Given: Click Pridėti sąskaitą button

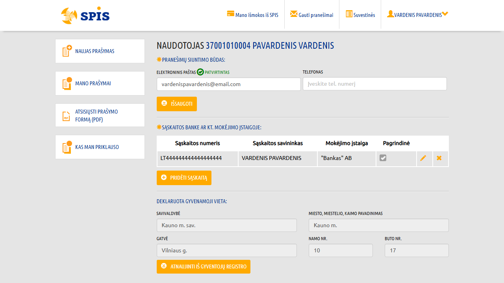Looking at the screenshot, I should coord(184,178).
